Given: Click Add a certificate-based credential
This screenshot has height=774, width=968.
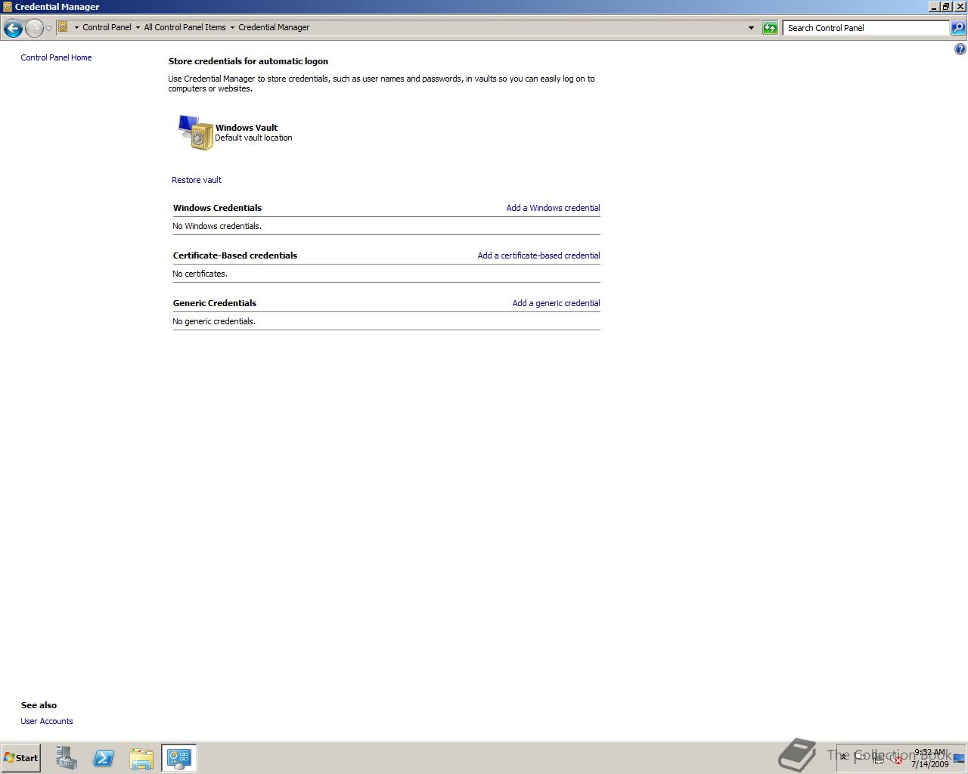Looking at the screenshot, I should point(538,255).
